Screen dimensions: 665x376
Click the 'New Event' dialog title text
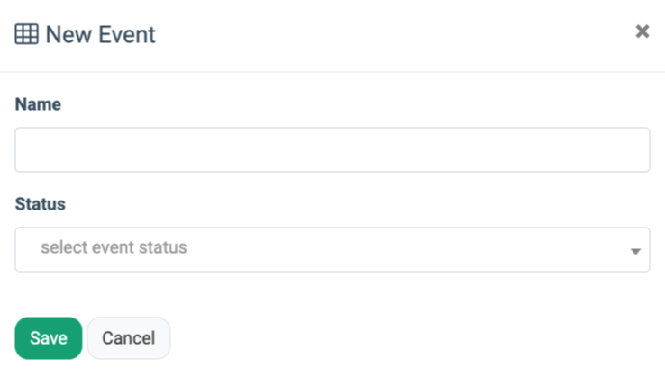click(x=100, y=35)
